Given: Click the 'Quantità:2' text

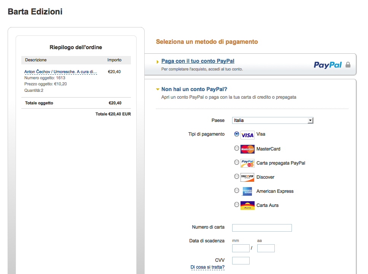Looking at the screenshot, I should click(34, 90).
